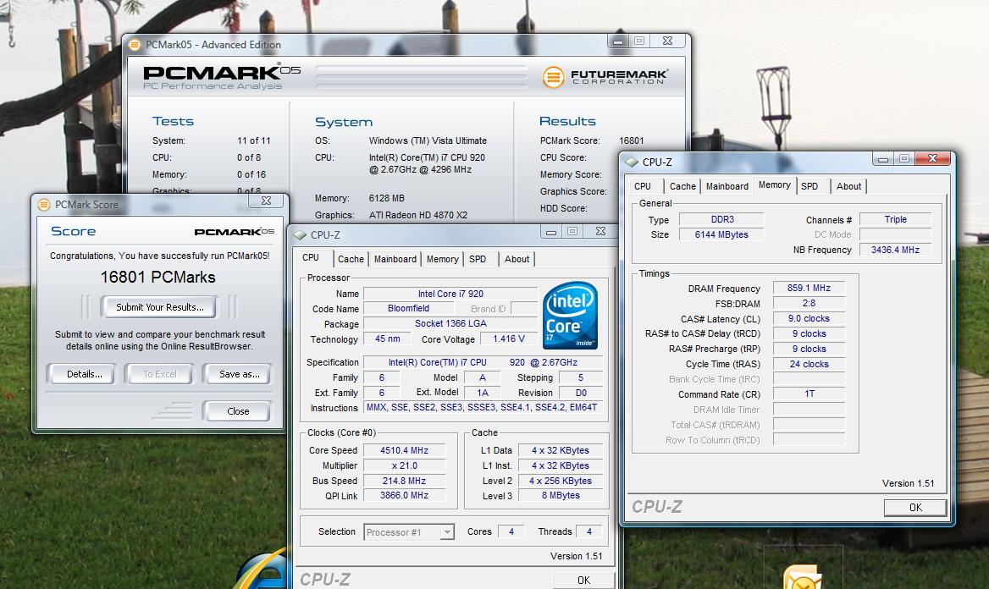The width and height of the screenshot is (989, 589).
Task: Open SPD tab in Memory CPU-Z window
Action: (809, 187)
